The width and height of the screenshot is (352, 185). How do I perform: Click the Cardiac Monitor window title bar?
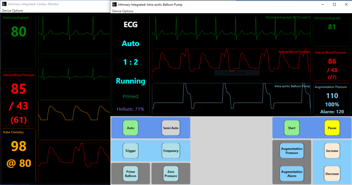point(55,4)
